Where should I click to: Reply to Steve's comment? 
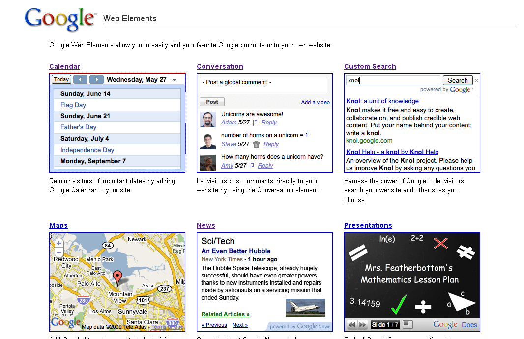pyautogui.click(x=271, y=144)
